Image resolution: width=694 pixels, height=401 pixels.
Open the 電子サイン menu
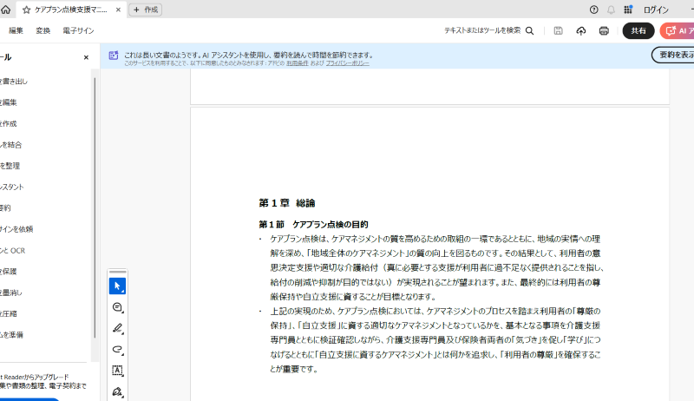[x=78, y=30]
